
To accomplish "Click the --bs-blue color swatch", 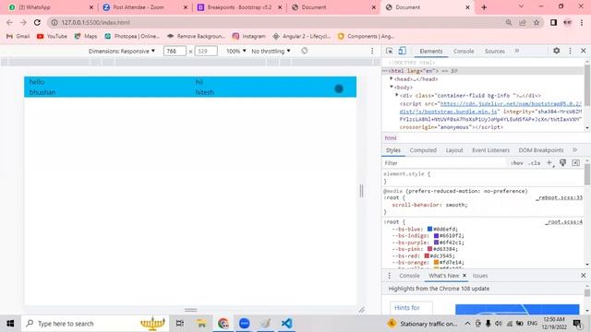I will point(429,229).
